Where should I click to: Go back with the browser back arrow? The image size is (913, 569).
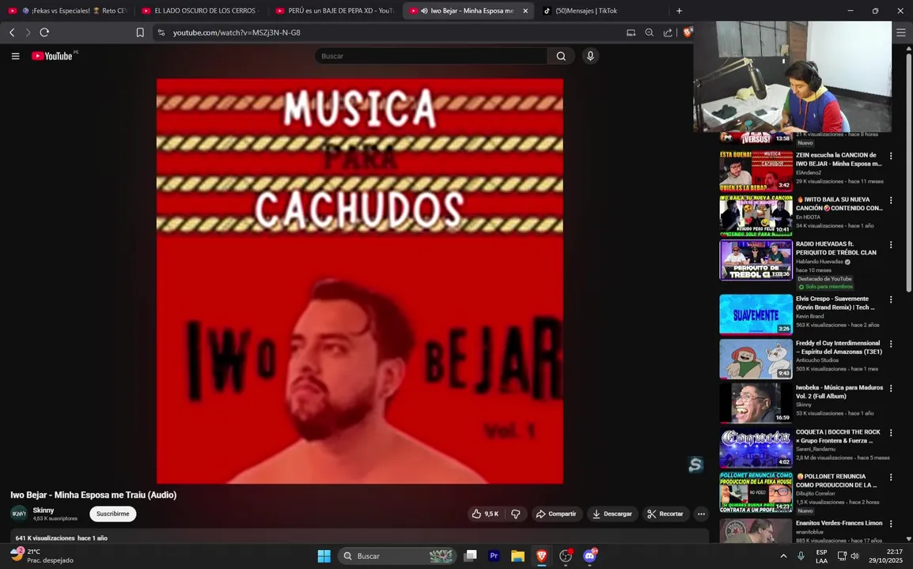(12, 32)
